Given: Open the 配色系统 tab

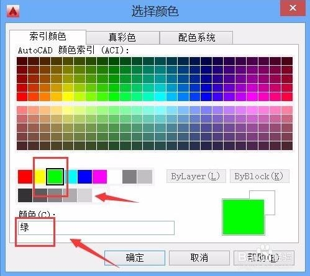Looking at the screenshot, I should coord(196,38).
